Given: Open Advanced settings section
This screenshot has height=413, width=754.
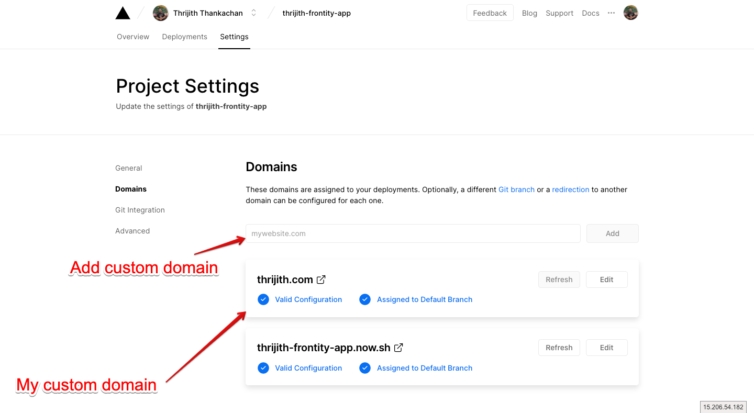Looking at the screenshot, I should pos(132,231).
